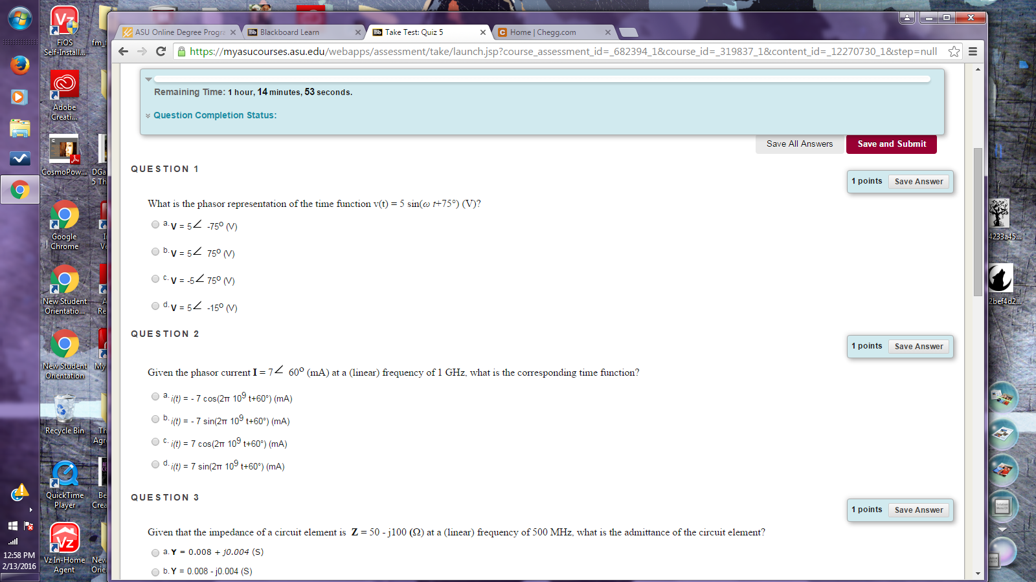
Task: Collapse the timer panel arrow
Action: [x=149, y=80]
